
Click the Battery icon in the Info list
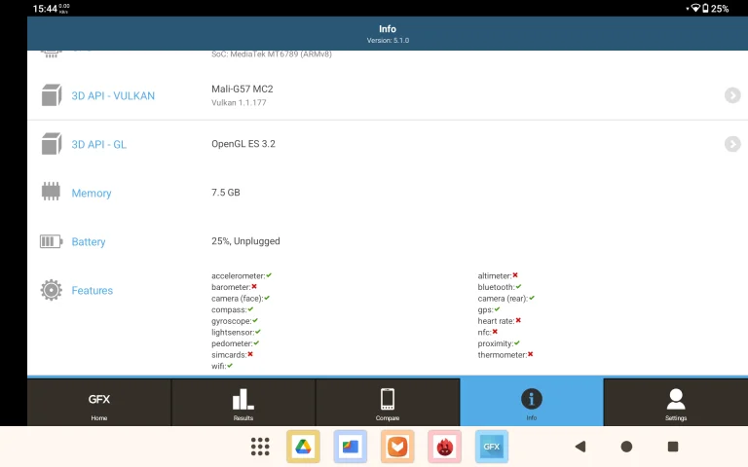pos(51,241)
